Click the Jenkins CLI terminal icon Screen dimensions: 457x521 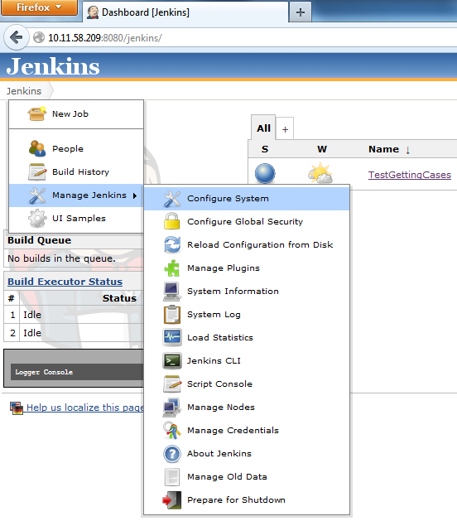click(172, 361)
